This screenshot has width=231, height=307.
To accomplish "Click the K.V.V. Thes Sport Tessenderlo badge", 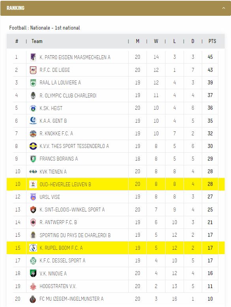I will point(33,146).
